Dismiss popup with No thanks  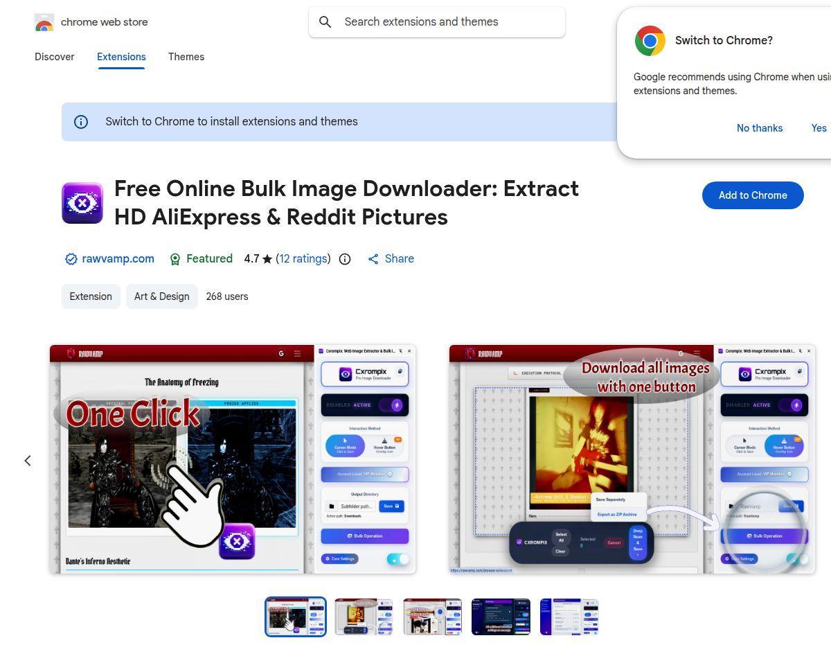pos(760,128)
